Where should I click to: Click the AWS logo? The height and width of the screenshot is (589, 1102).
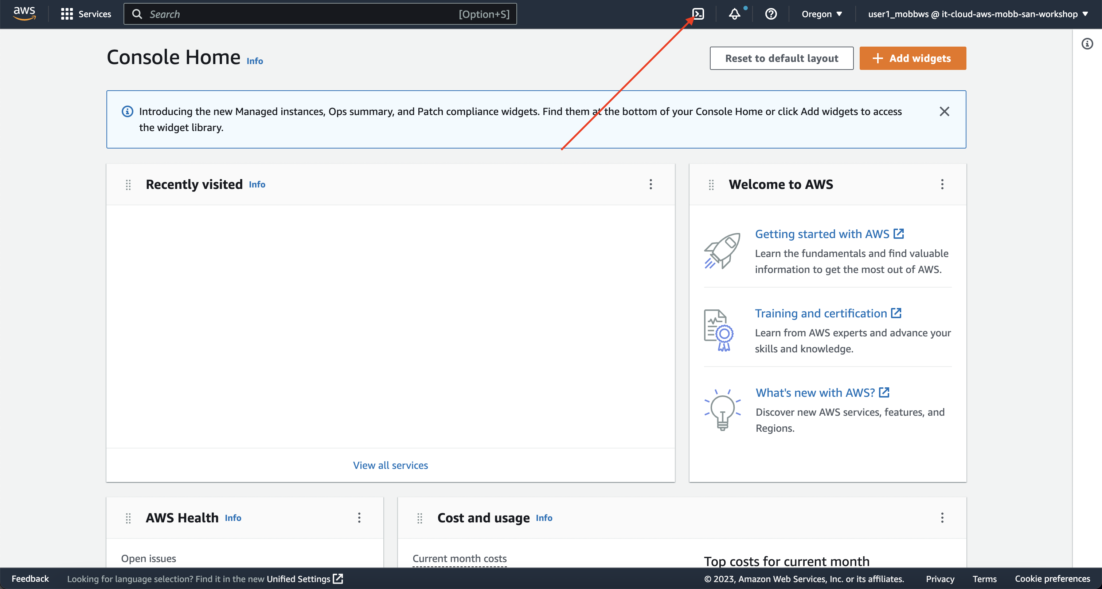click(x=24, y=14)
